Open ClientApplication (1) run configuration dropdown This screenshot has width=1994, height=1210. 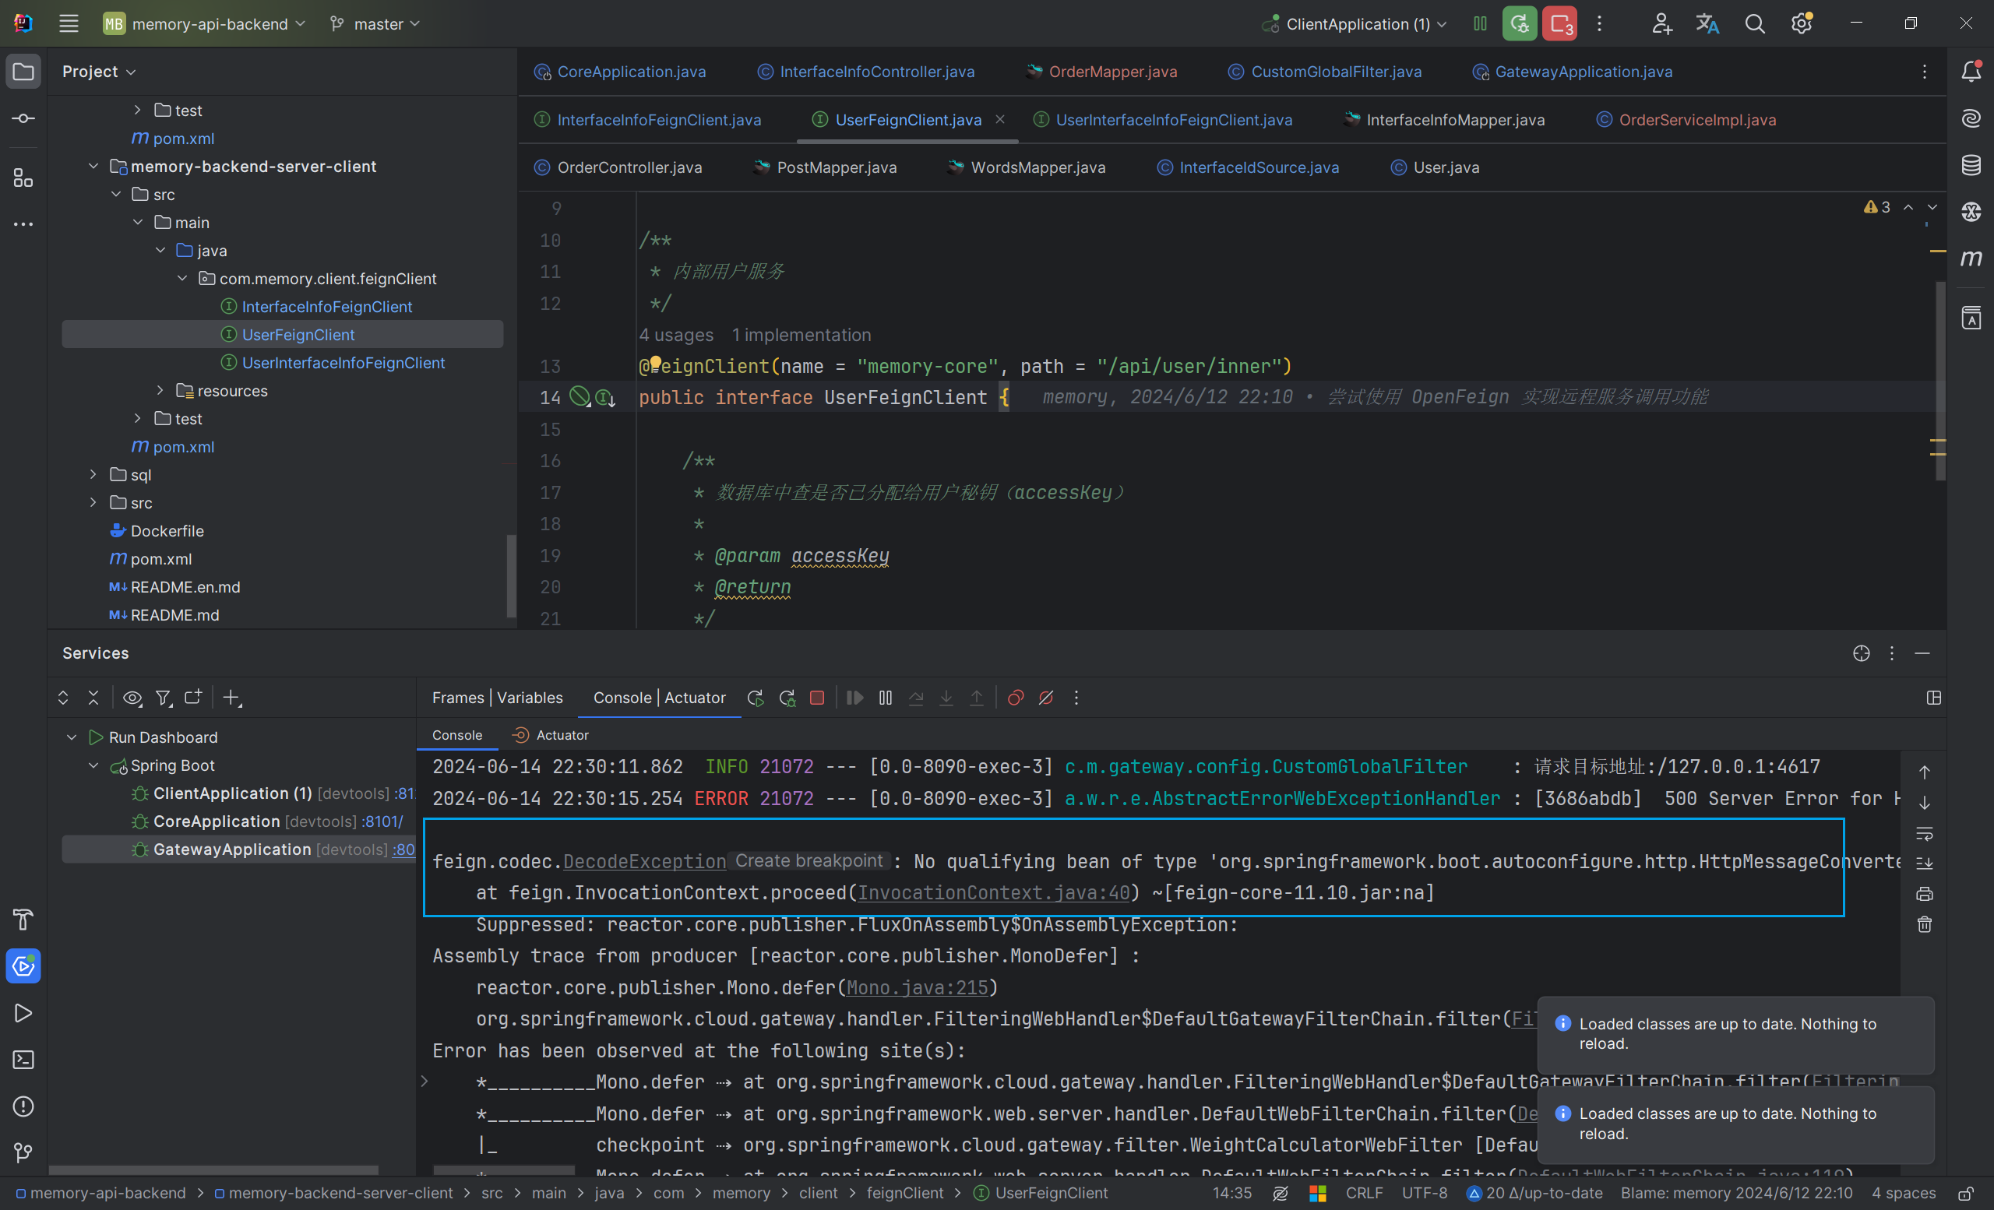pyautogui.click(x=1355, y=24)
